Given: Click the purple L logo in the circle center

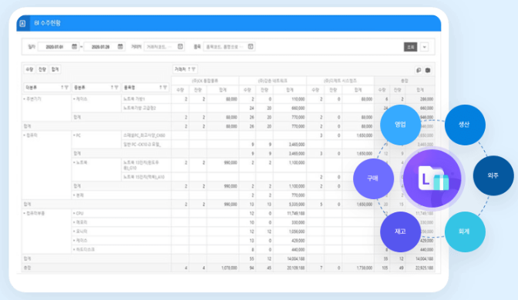Looking at the screenshot, I should pos(432,178).
